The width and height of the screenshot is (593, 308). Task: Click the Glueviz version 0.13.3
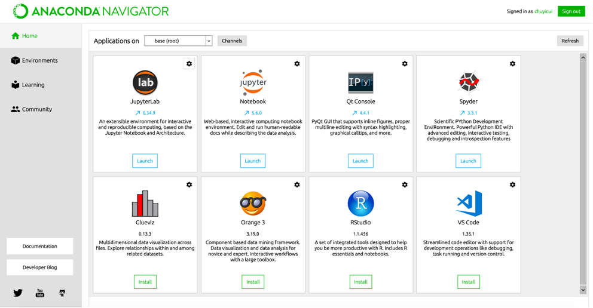point(145,234)
